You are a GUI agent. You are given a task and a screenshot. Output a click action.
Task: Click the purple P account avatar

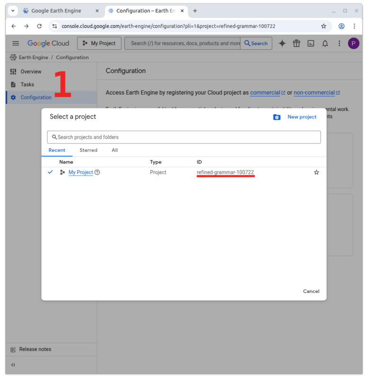coord(353,43)
